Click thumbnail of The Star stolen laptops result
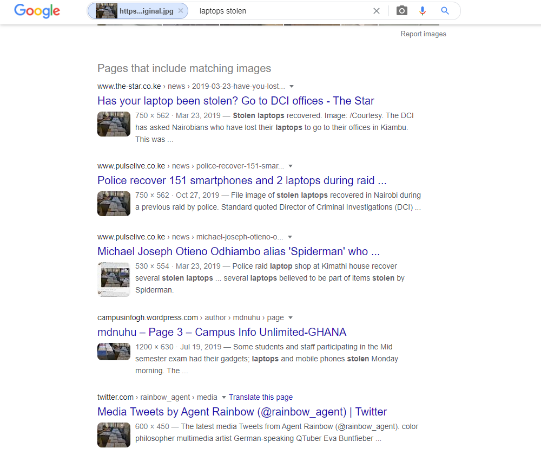 [114, 124]
